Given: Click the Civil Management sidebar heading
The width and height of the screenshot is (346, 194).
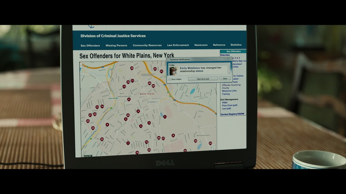Looking at the screenshot, I should coord(229,99).
